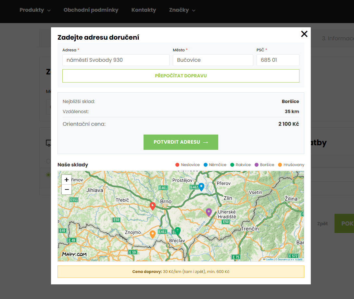Open the Kontakty menu item

(144, 10)
